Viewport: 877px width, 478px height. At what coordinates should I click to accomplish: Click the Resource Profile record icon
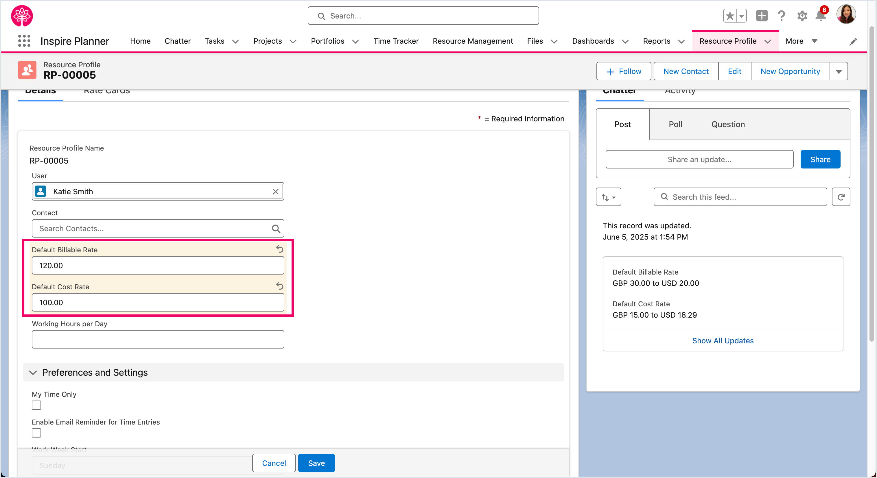click(x=27, y=70)
